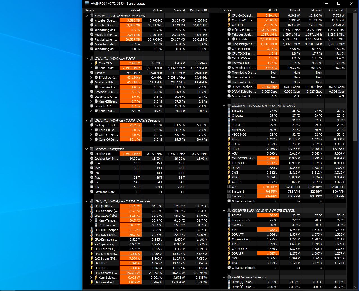Click the System 3 fan icon
This screenshot has width=359, height=291.
(229, 196)
